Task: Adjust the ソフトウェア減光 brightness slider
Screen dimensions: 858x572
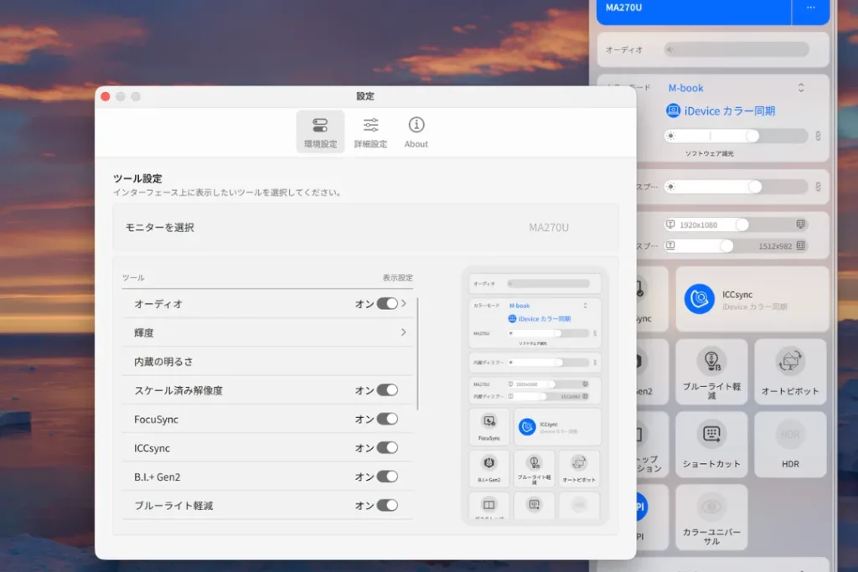Action: tap(752, 136)
